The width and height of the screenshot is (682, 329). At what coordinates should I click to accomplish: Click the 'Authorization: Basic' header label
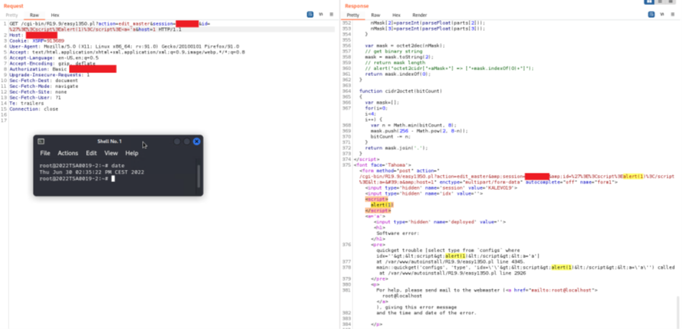[38, 69]
